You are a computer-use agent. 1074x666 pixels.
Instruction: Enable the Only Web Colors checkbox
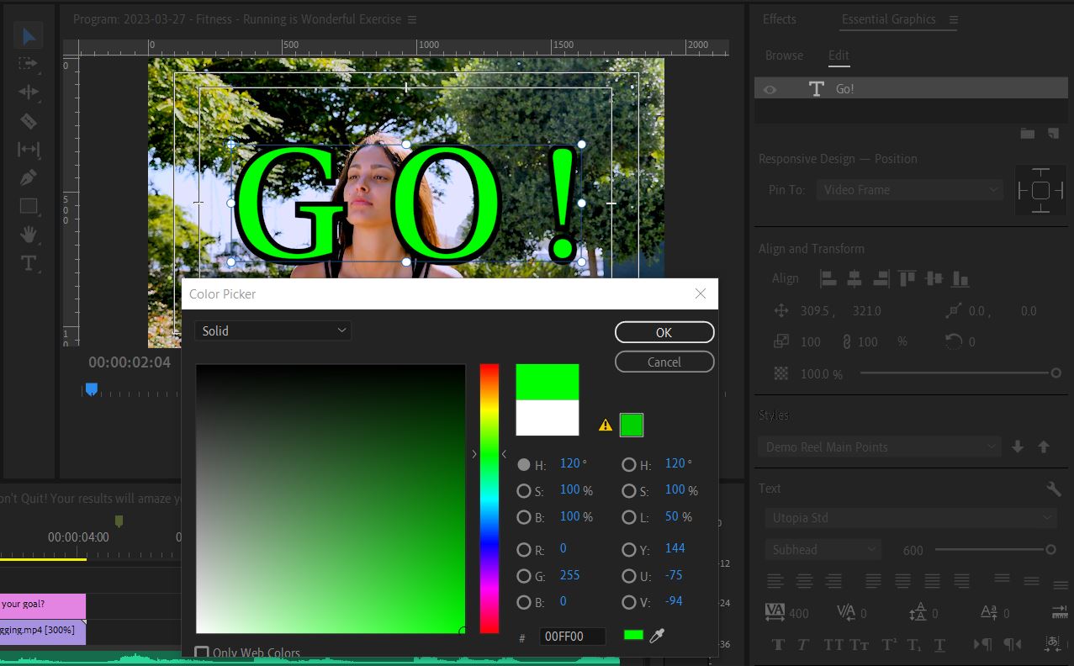[x=202, y=653]
